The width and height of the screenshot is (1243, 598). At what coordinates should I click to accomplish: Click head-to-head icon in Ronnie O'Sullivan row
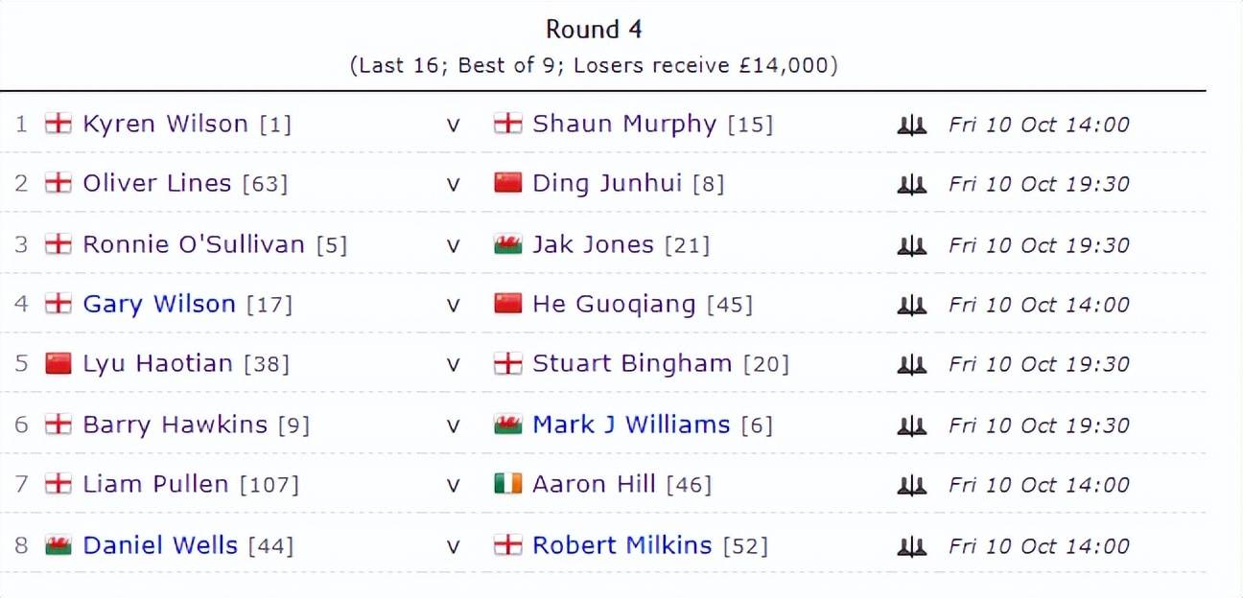(x=911, y=245)
